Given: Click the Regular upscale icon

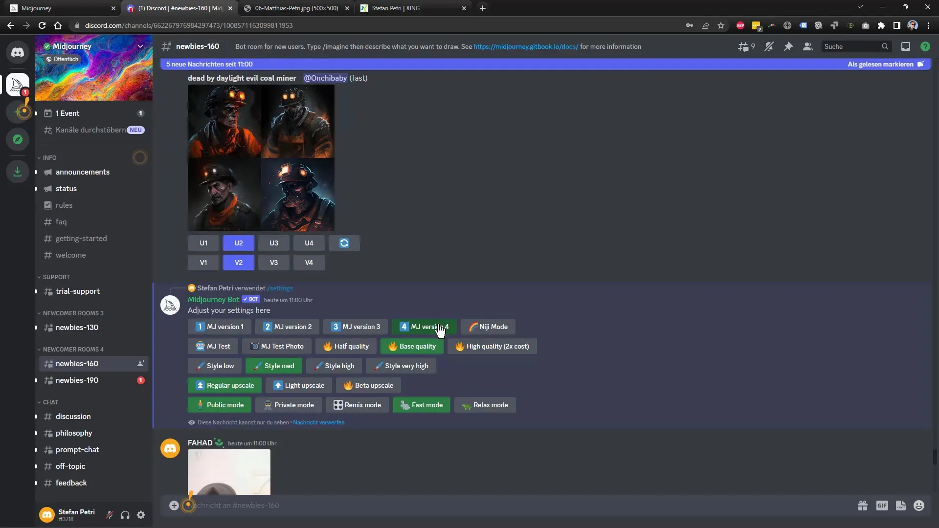Looking at the screenshot, I should (x=200, y=385).
